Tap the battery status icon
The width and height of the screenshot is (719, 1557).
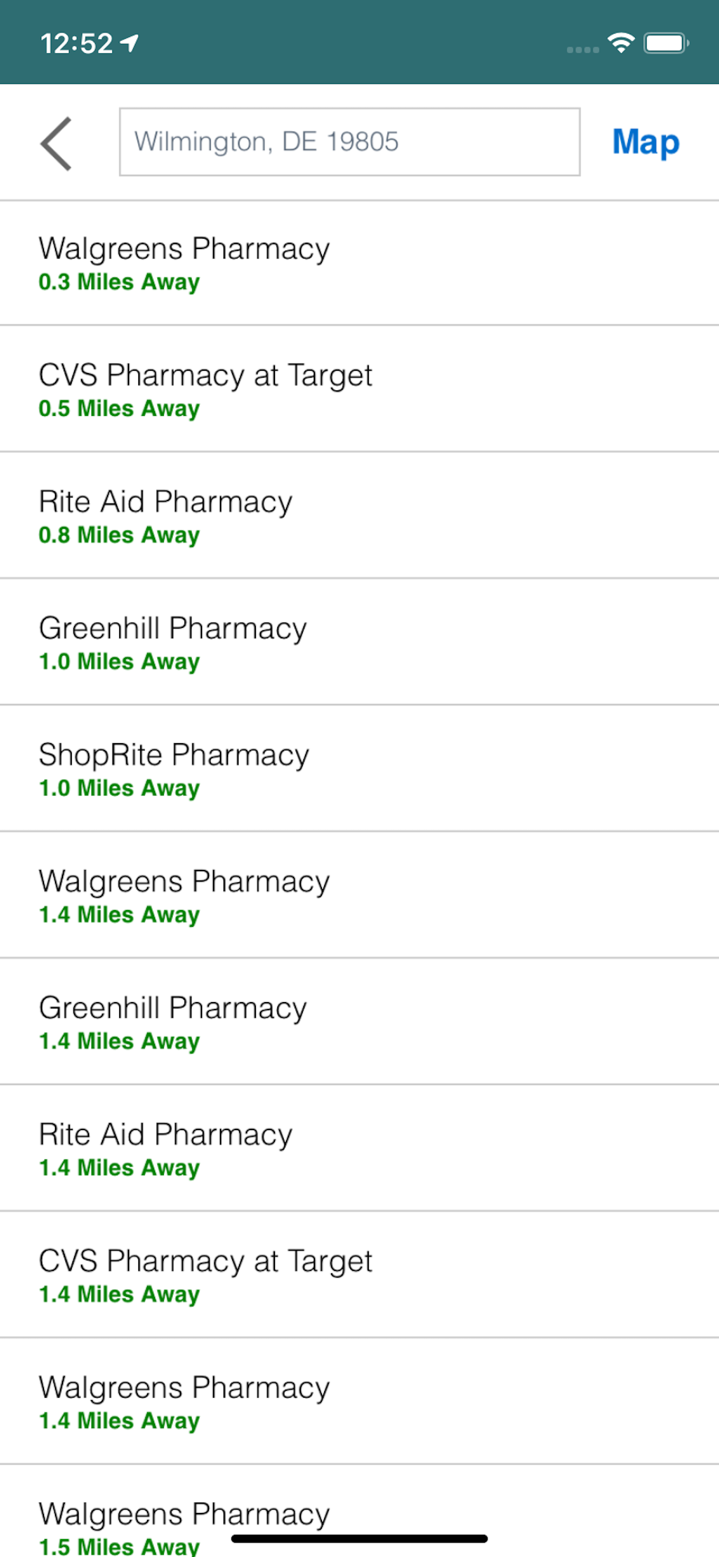click(x=666, y=43)
